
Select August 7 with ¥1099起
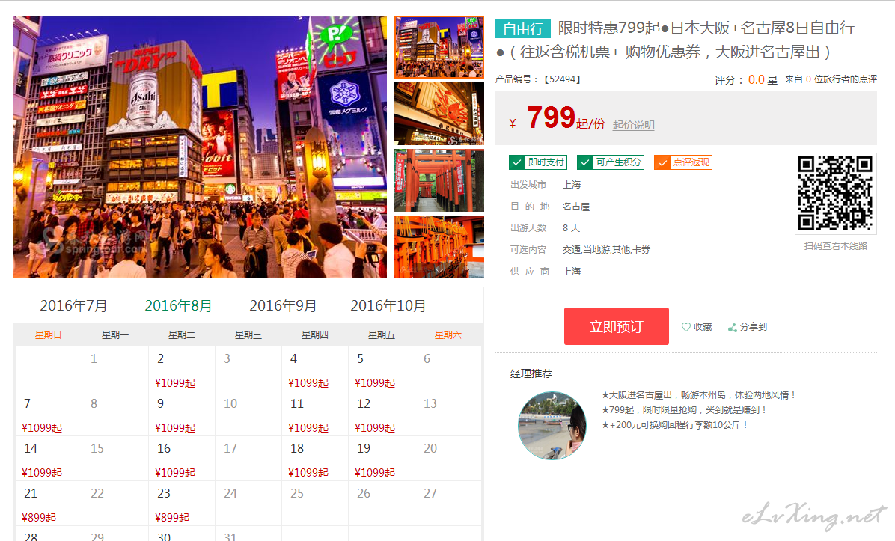(49, 414)
